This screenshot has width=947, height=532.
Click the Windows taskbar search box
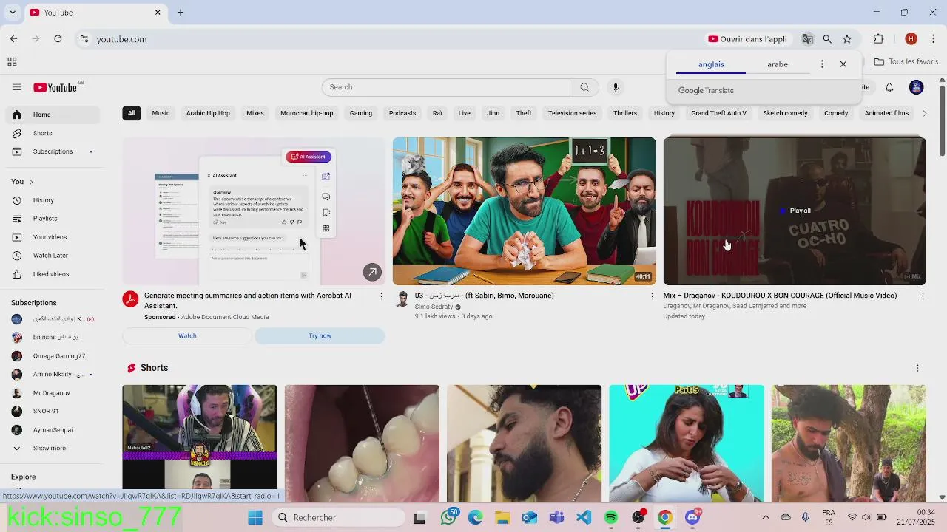click(x=339, y=517)
